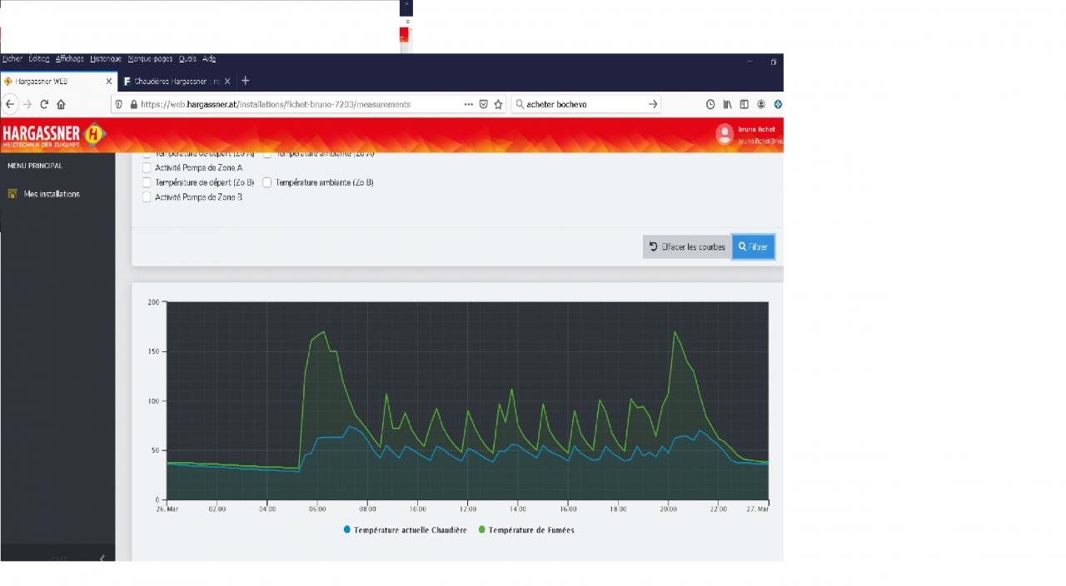The image size is (1066, 586).
Task: Check Activité Pompe de Zone A
Action: [x=147, y=168]
